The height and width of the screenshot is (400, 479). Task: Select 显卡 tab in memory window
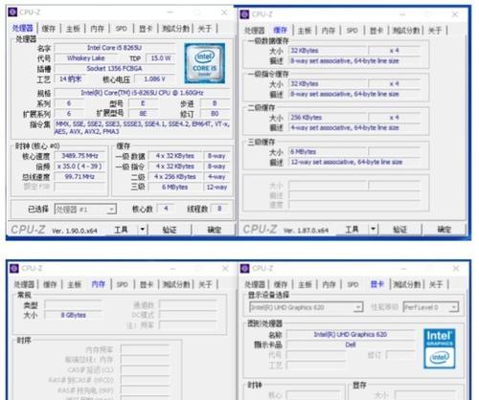(147, 284)
